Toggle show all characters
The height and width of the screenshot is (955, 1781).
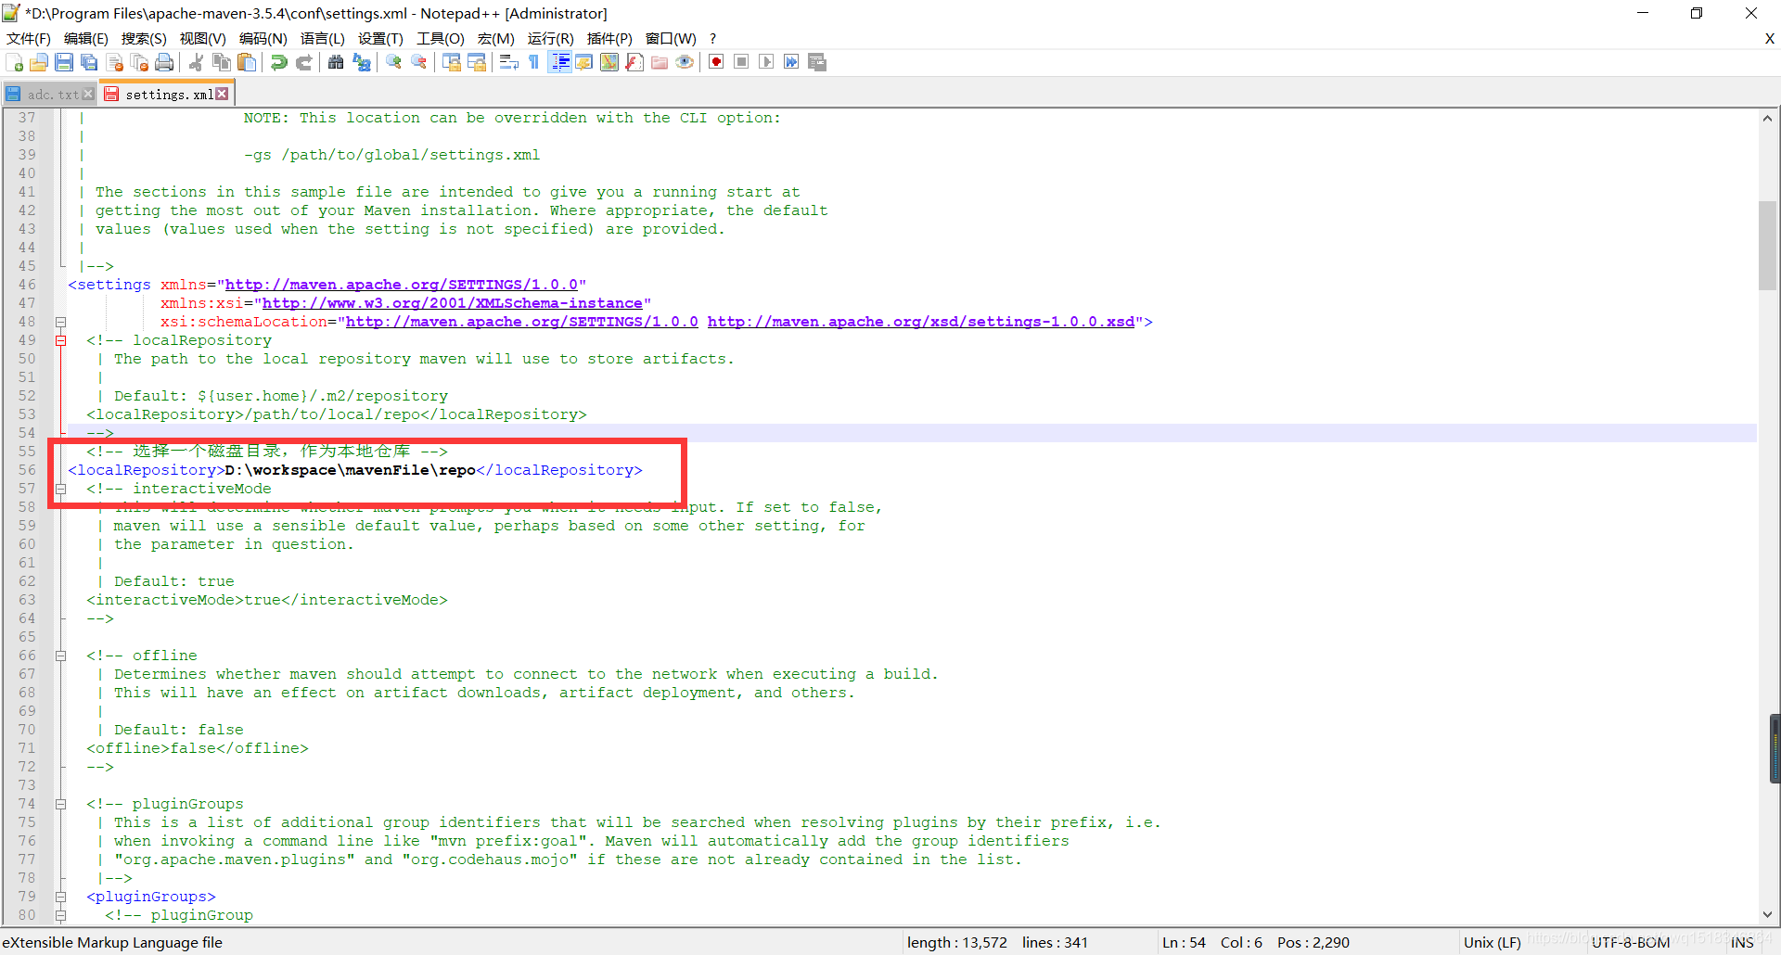(x=534, y=62)
